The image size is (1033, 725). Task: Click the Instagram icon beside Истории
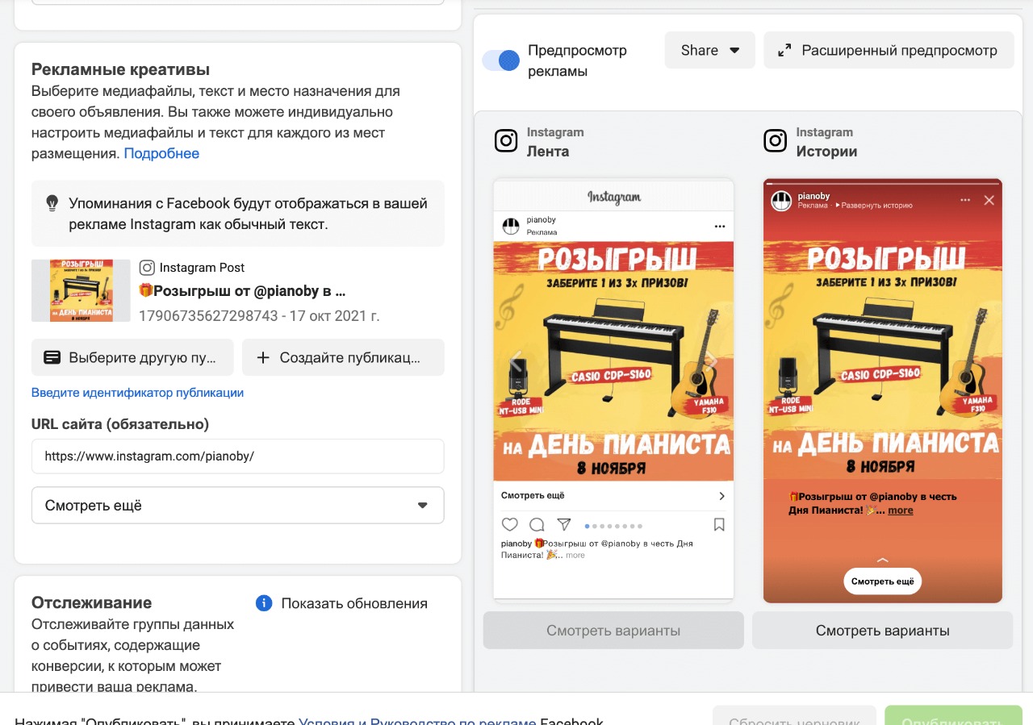tap(776, 141)
